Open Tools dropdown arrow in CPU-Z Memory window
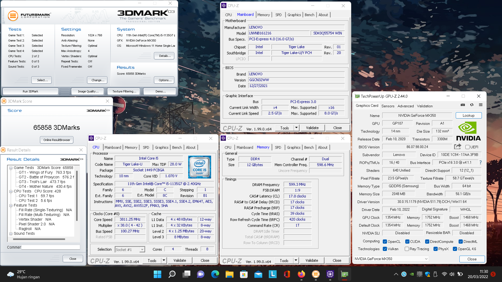 (296, 260)
